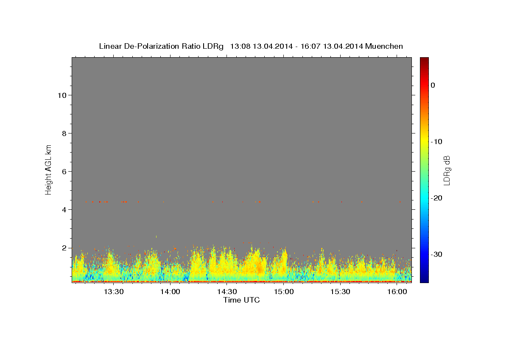Click the dark blue bottom of colorbar

tap(424, 279)
